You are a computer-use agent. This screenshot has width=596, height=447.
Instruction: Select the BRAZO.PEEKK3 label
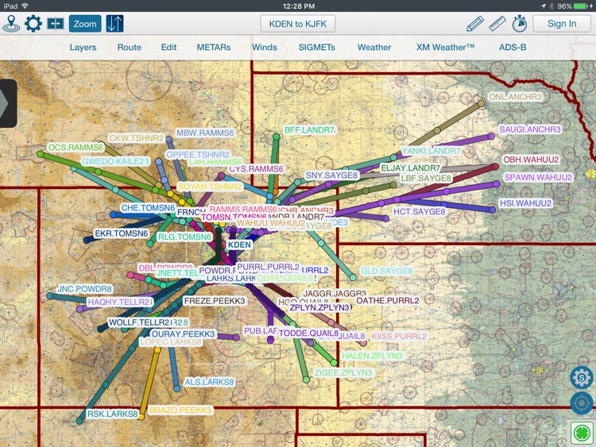point(180,410)
